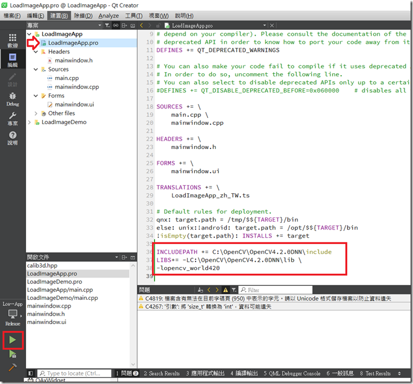Switch to the Edit (編輯) mode

12,60
